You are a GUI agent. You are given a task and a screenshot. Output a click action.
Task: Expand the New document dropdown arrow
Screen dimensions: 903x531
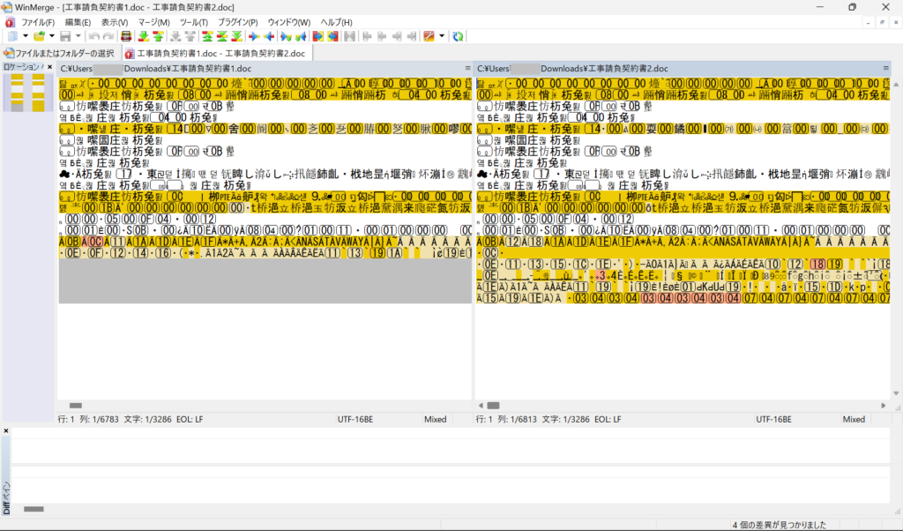pyautogui.click(x=25, y=36)
